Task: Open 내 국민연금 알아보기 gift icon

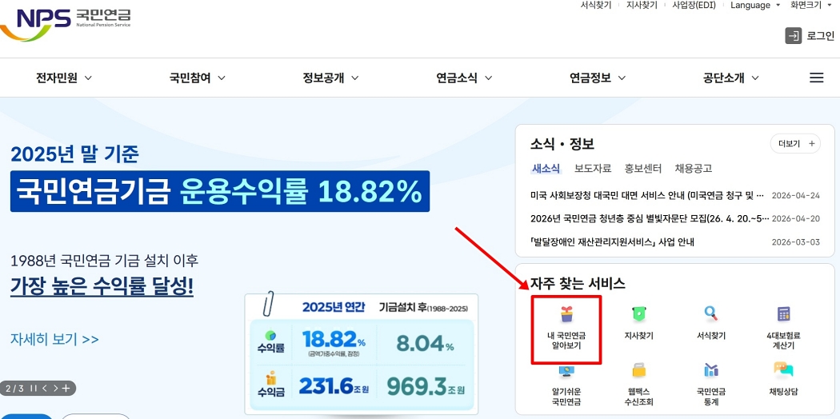Action: point(566,315)
